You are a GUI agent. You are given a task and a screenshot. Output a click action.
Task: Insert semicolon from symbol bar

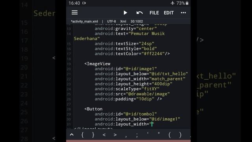pos(137,135)
